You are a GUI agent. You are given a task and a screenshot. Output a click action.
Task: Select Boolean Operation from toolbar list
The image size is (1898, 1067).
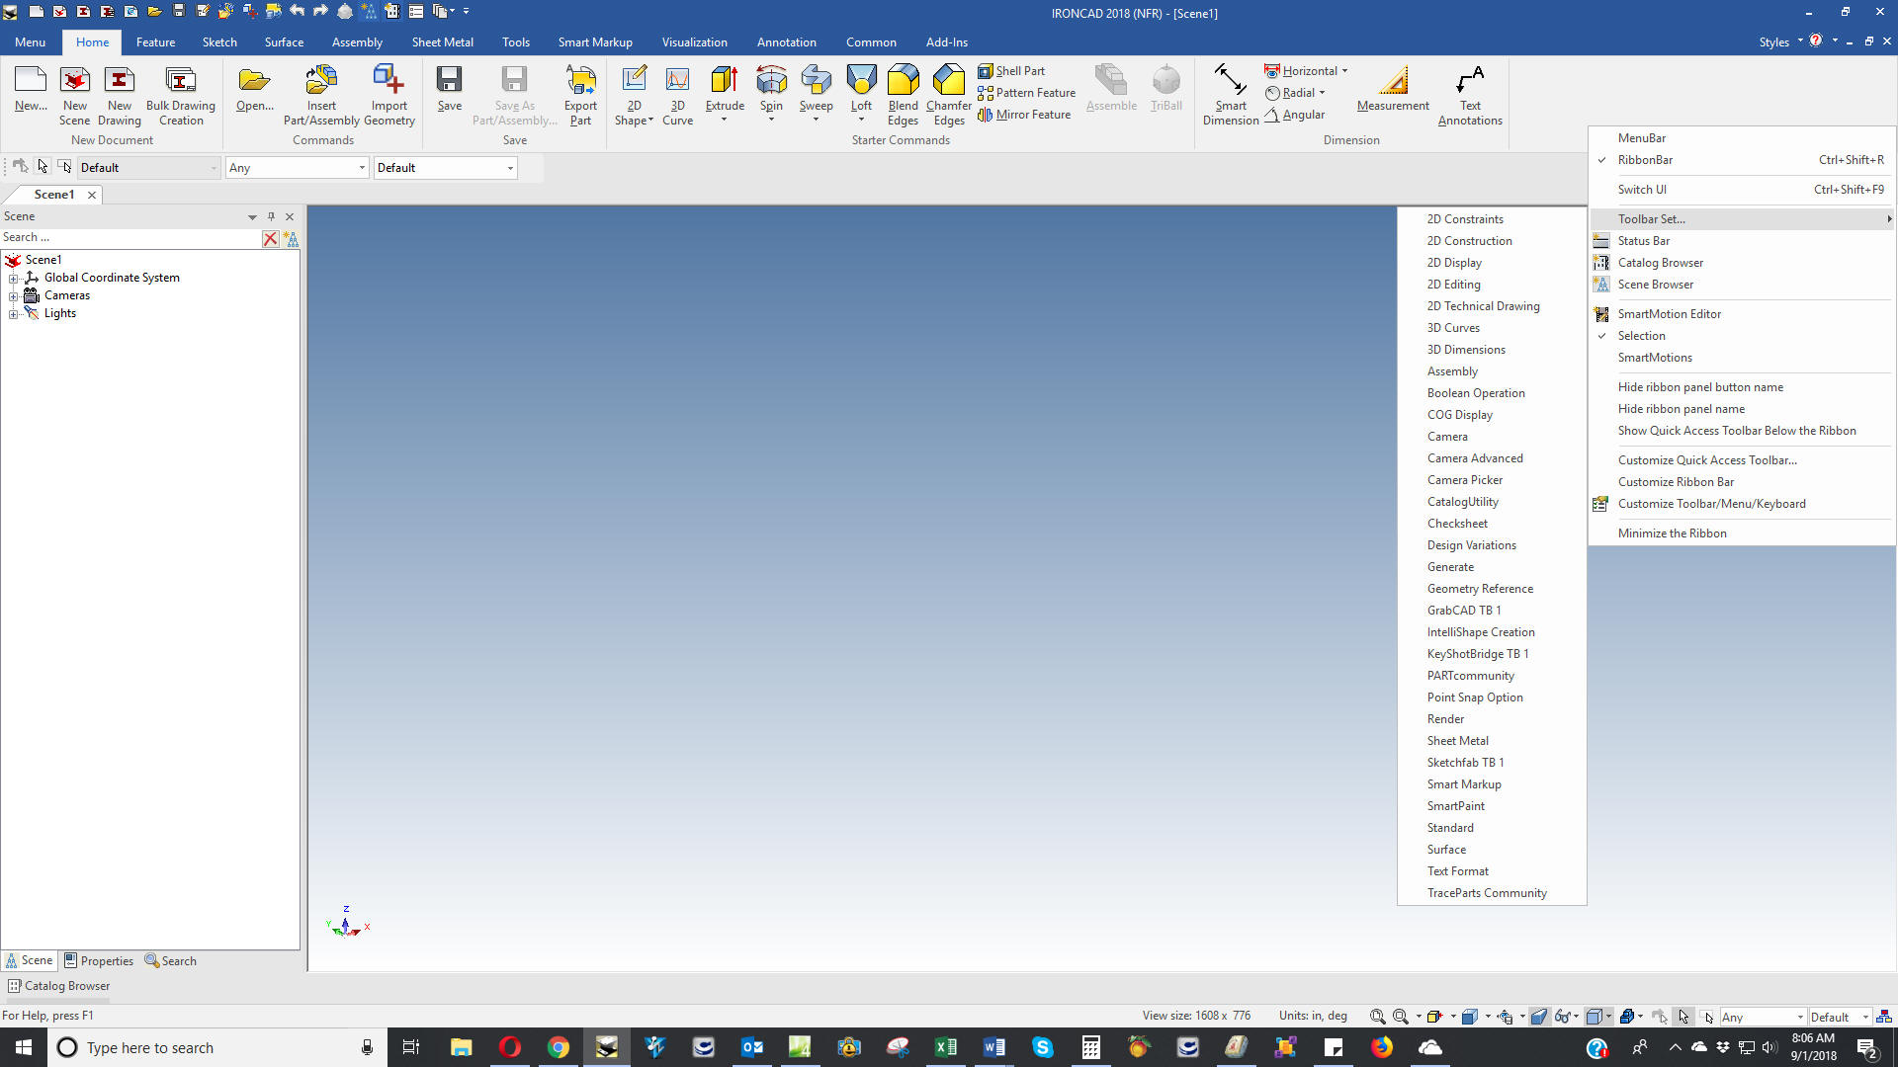tap(1492, 393)
